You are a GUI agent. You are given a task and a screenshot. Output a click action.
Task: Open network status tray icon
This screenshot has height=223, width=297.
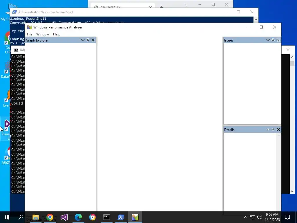pos(253,217)
